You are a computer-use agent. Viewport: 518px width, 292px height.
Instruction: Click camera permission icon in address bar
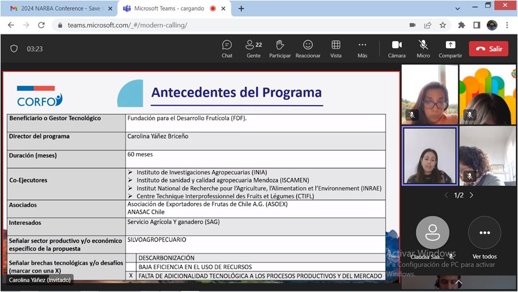tap(412, 25)
